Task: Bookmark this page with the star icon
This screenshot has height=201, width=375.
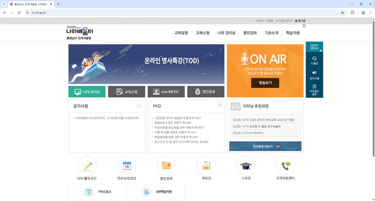Action: point(343,13)
